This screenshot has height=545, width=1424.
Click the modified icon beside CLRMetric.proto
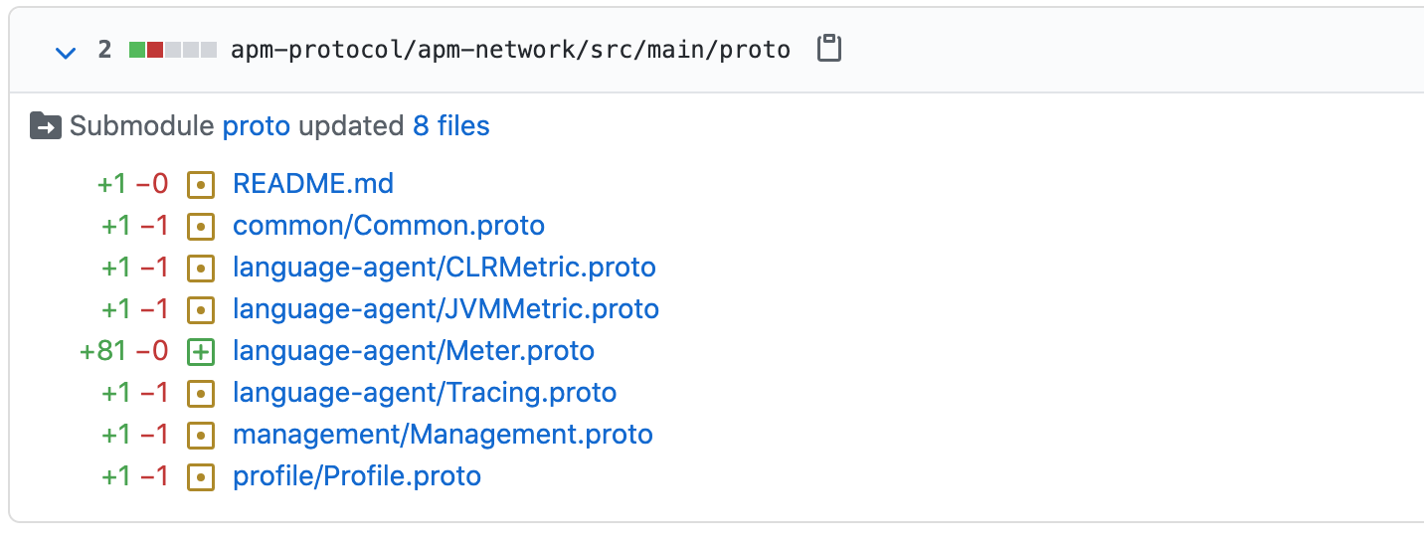pos(201,268)
